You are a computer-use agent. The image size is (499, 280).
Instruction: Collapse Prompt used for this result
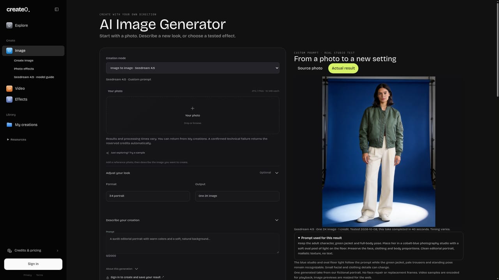pos(320,238)
